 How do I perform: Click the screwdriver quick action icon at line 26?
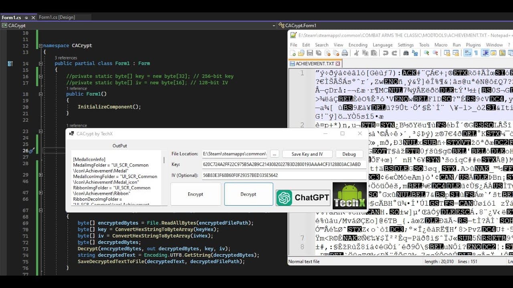coord(32,150)
